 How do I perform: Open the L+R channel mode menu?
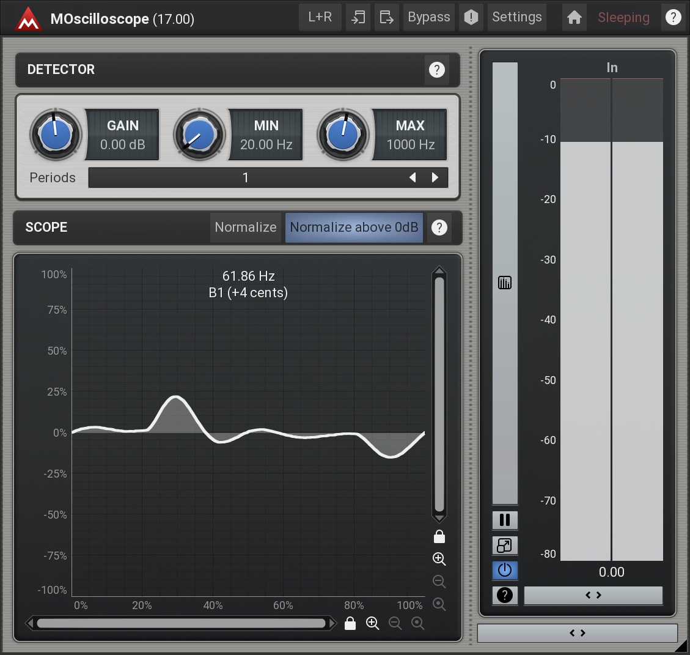pyautogui.click(x=320, y=17)
